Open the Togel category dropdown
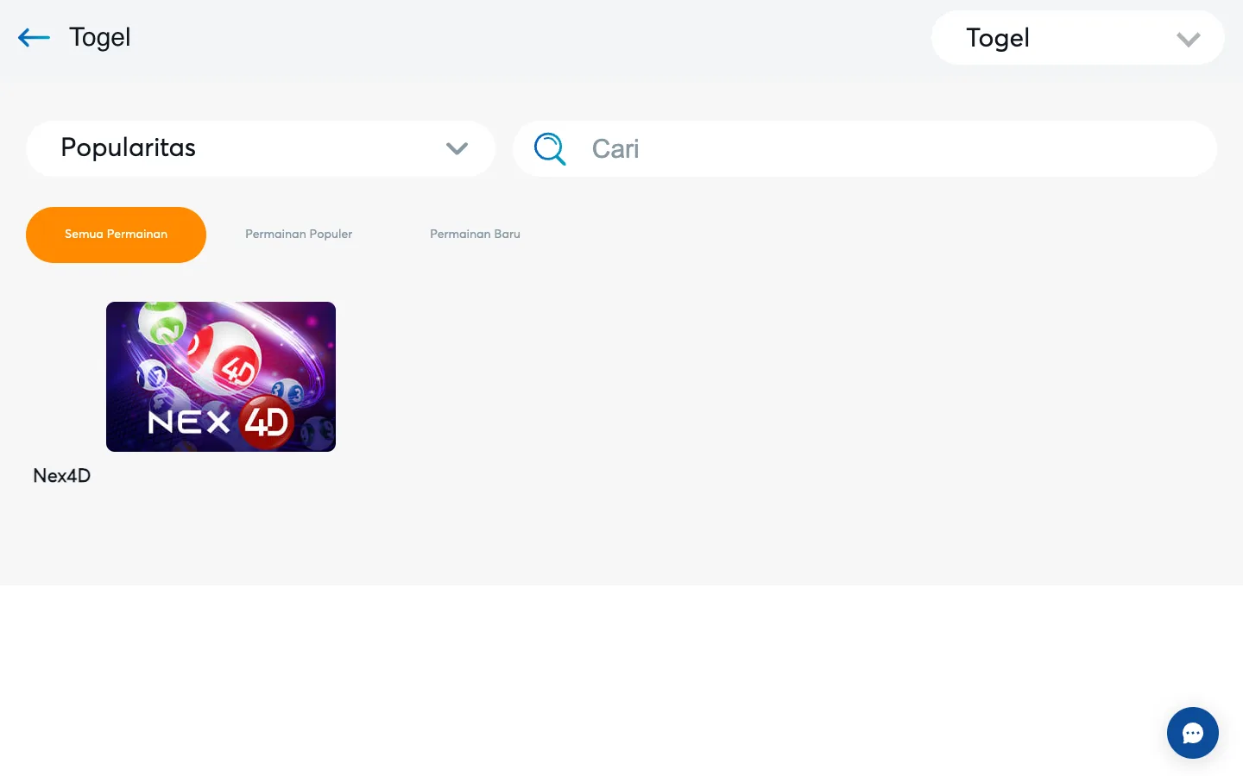 point(1077,38)
